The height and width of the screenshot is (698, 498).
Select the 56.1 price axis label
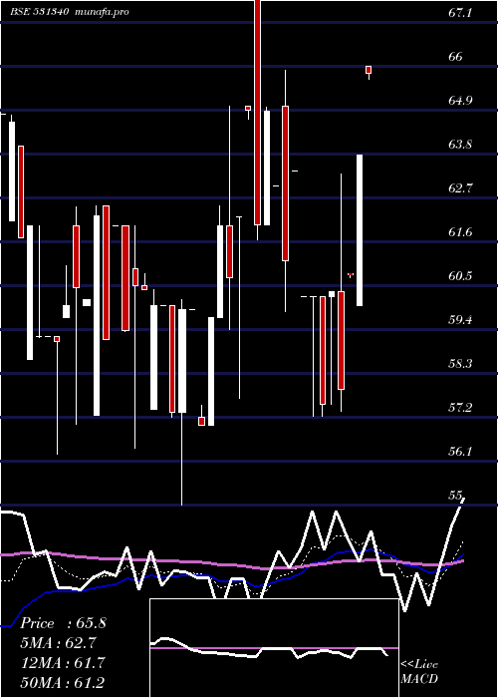(460, 452)
